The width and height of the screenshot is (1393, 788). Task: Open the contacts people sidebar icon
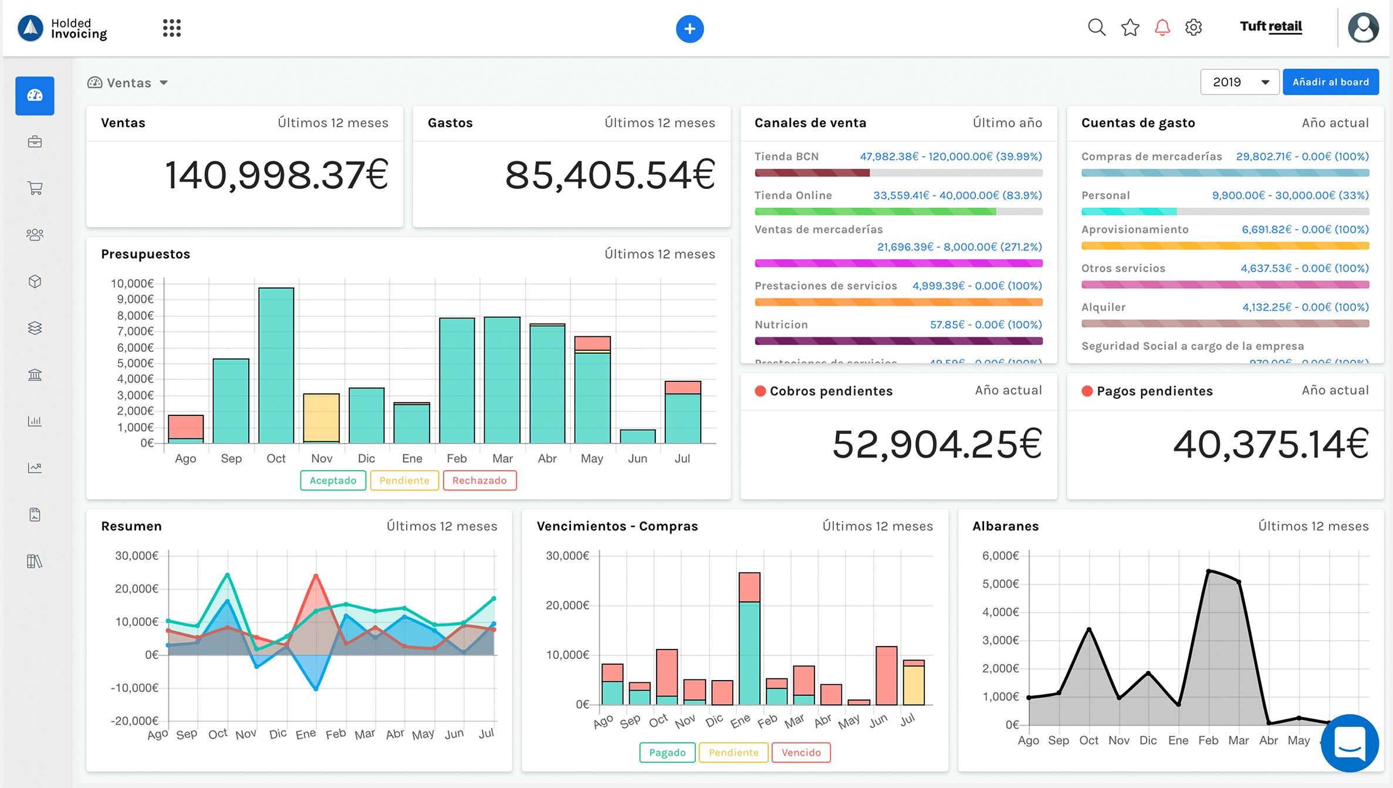click(x=35, y=235)
